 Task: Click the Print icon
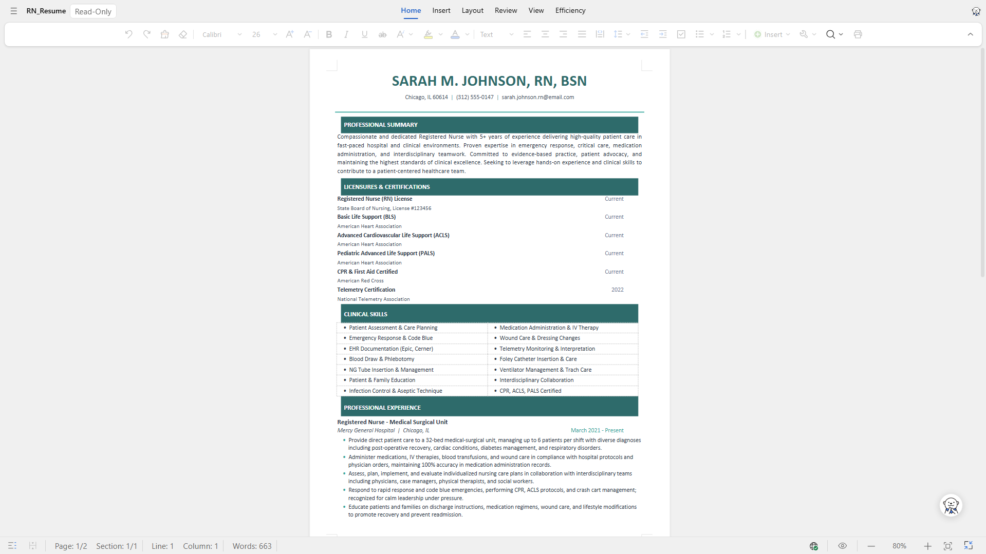858,34
